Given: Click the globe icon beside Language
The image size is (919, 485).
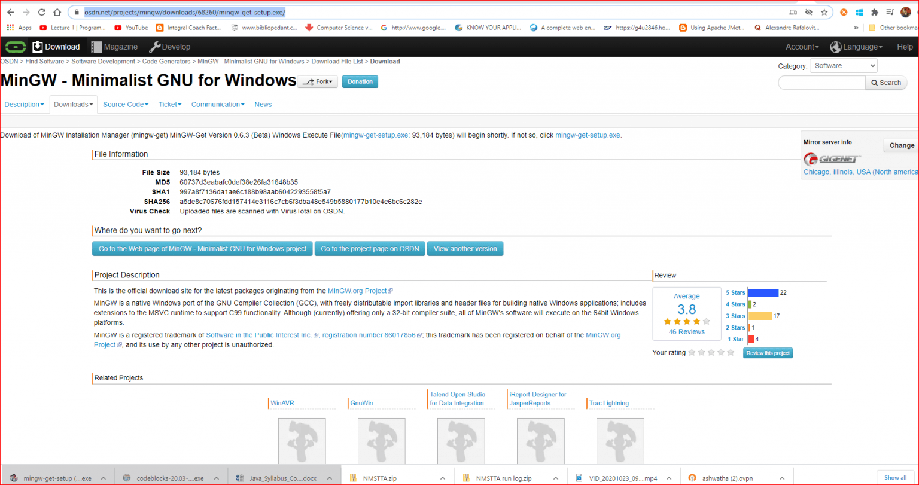Looking at the screenshot, I should coord(836,47).
